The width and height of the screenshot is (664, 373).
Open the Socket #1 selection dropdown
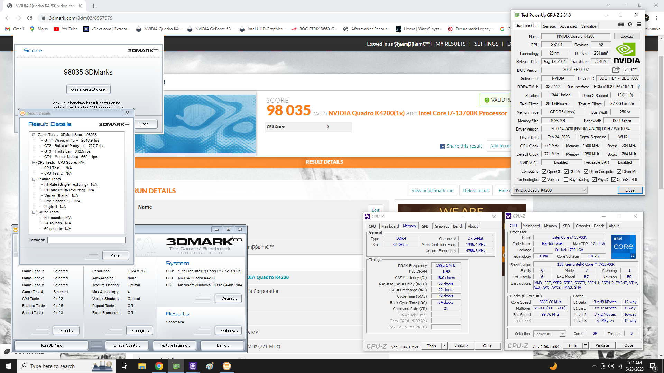[x=549, y=334]
